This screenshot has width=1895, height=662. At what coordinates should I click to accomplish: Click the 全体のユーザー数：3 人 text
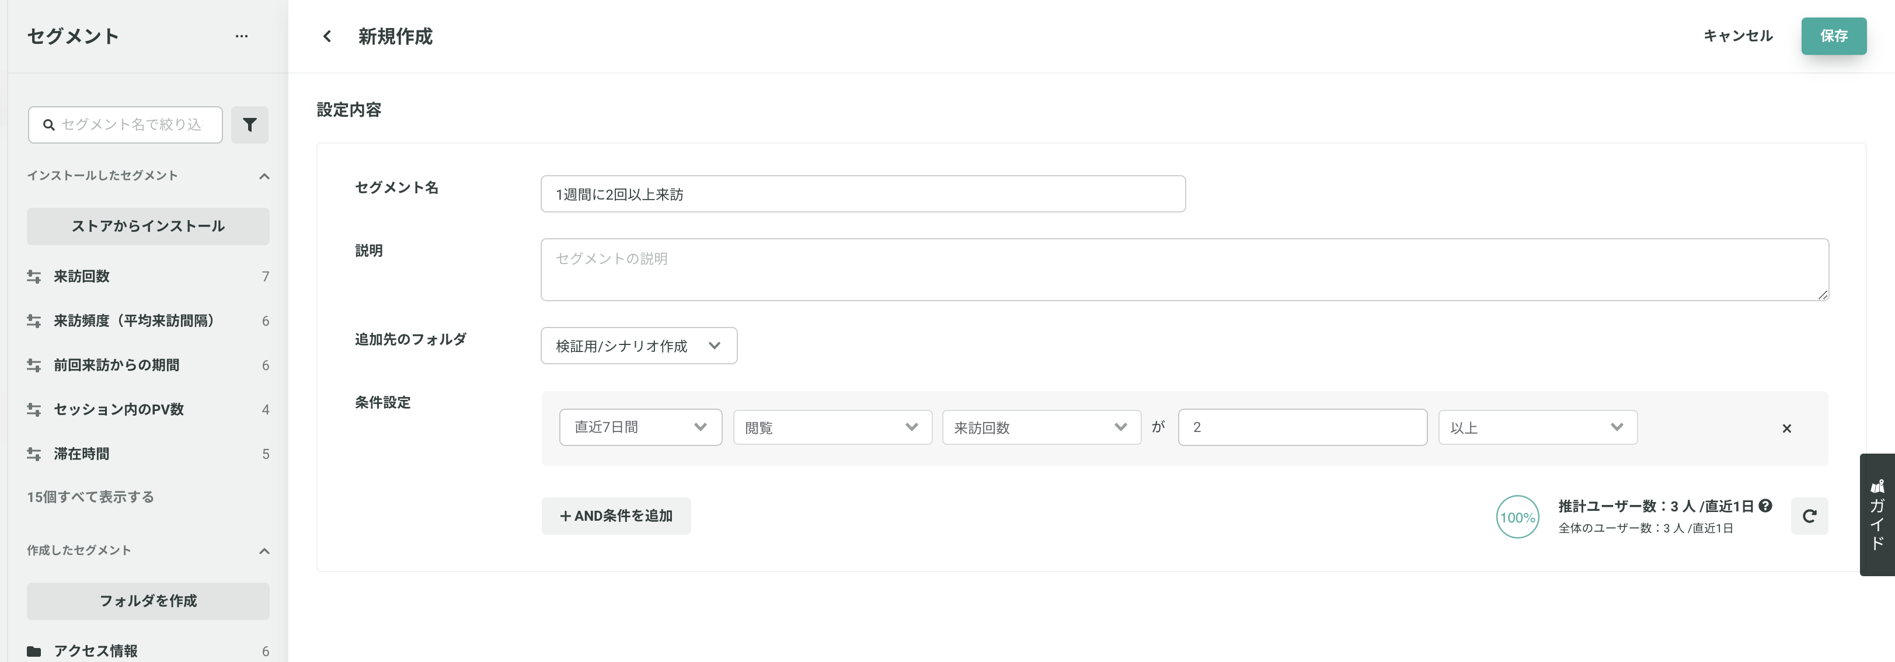click(1621, 528)
